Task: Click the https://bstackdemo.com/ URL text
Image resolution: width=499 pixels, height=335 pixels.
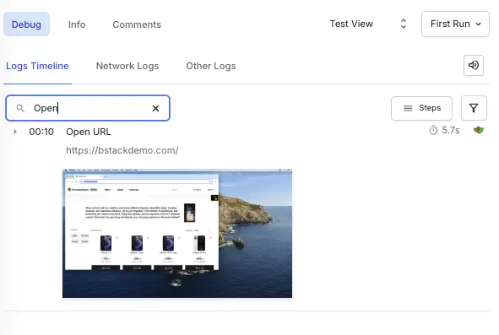Action: click(122, 150)
